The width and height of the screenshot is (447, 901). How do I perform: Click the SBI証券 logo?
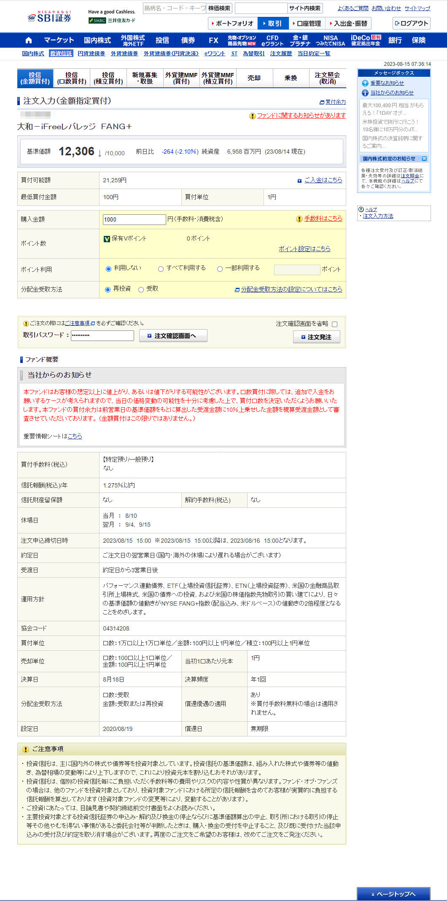(50, 17)
